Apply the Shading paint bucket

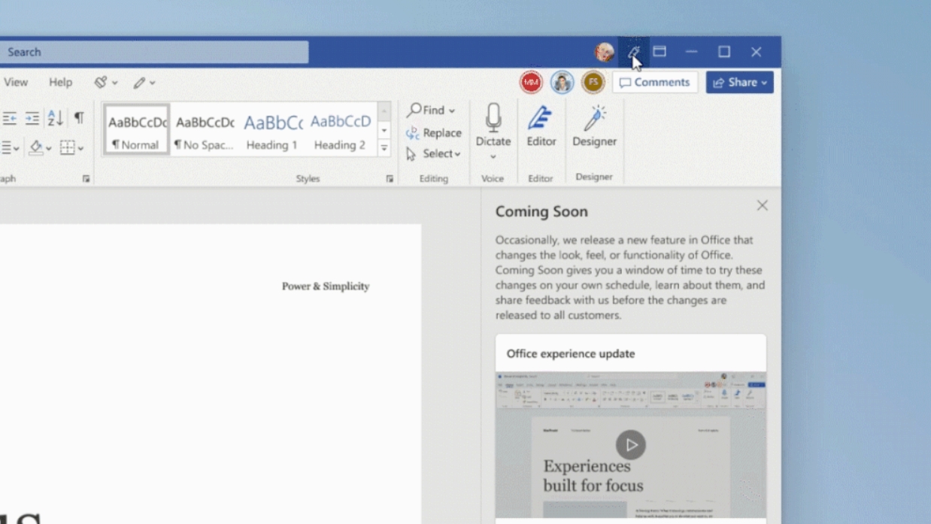[35, 148]
